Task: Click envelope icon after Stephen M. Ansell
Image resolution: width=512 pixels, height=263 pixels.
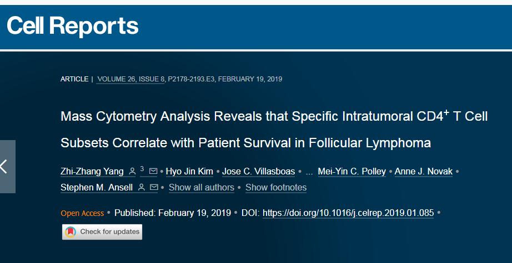Action: pyautogui.click(x=154, y=188)
